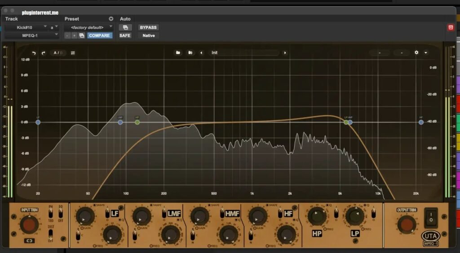Viewport: 460px width, 253px height.
Task: Click the OUTPUT TRIM red knob
Action: pyautogui.click(x=406, y=225)
